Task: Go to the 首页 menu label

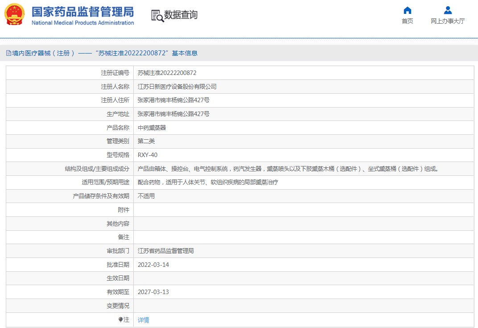Action: 407,21
